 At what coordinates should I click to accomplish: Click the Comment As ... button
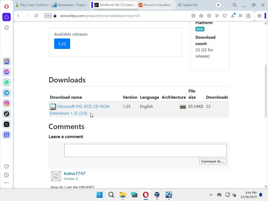click(213, 161)
